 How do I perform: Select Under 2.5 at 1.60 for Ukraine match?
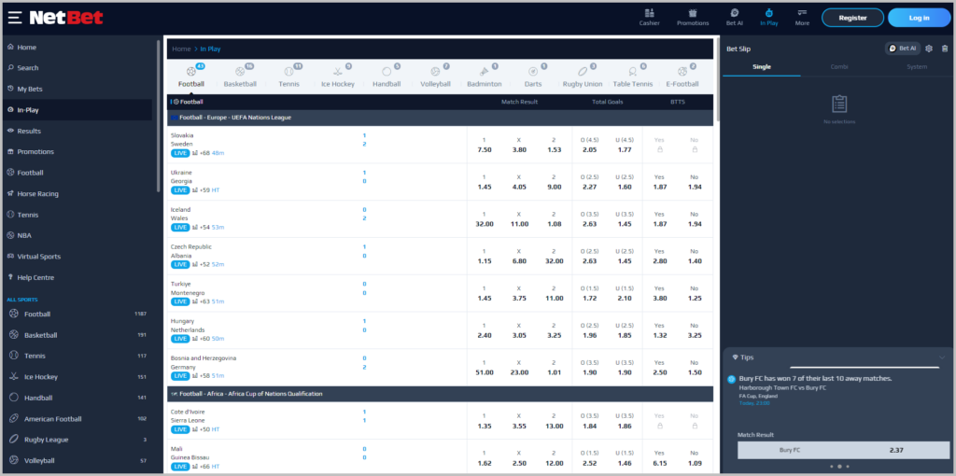[625, 182]
